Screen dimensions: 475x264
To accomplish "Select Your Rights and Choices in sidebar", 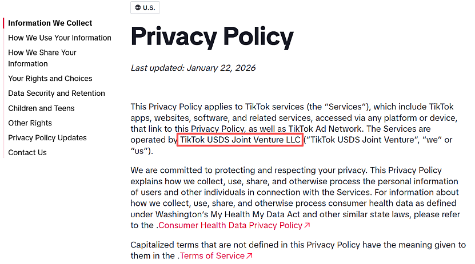I will click(x=50, y=79).
